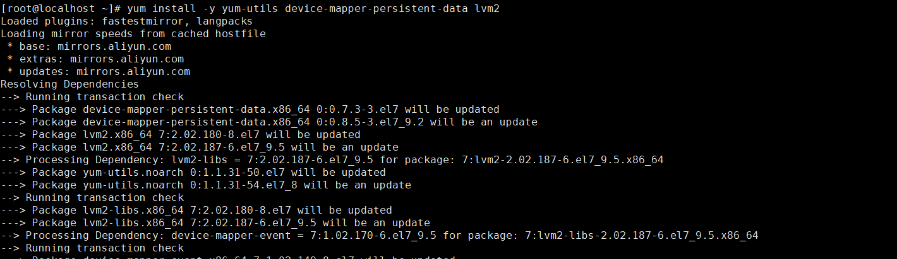The image size is (897, 259).
Task: Click lvm2.x86_64 7:2.02.180-8.el7 line
Action: (x=181, y=135)
